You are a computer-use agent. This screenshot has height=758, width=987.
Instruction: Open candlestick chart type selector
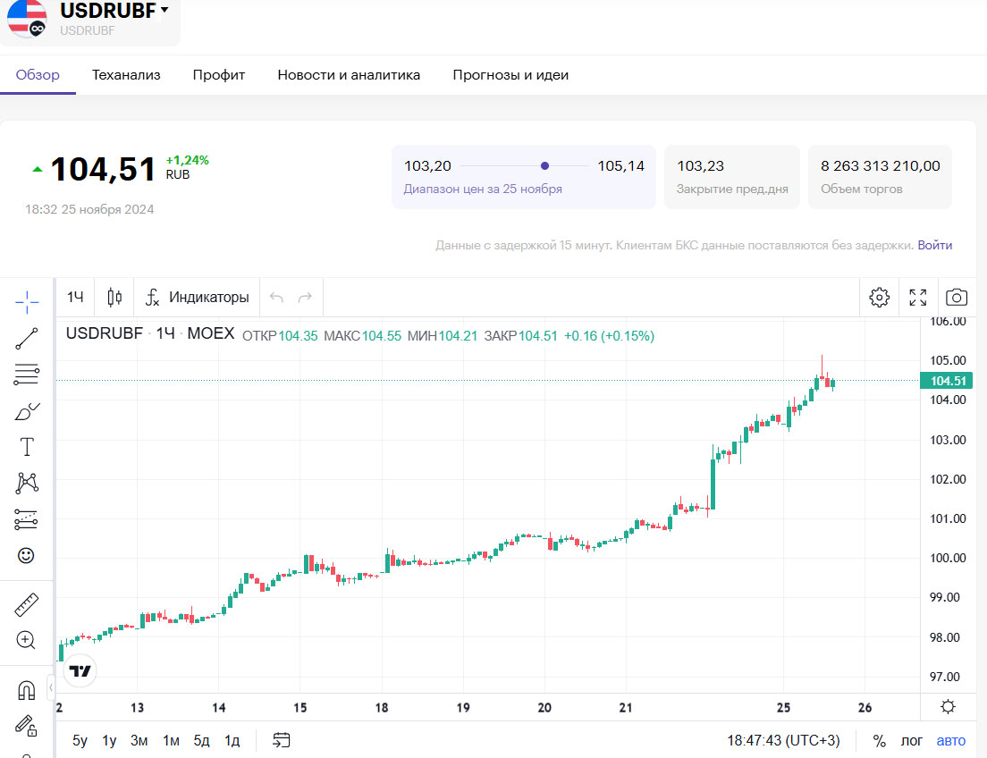pos(114,298)
